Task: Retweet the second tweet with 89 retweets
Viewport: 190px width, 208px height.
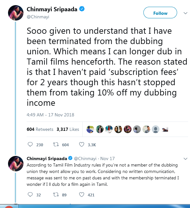Action: point(56,194)
